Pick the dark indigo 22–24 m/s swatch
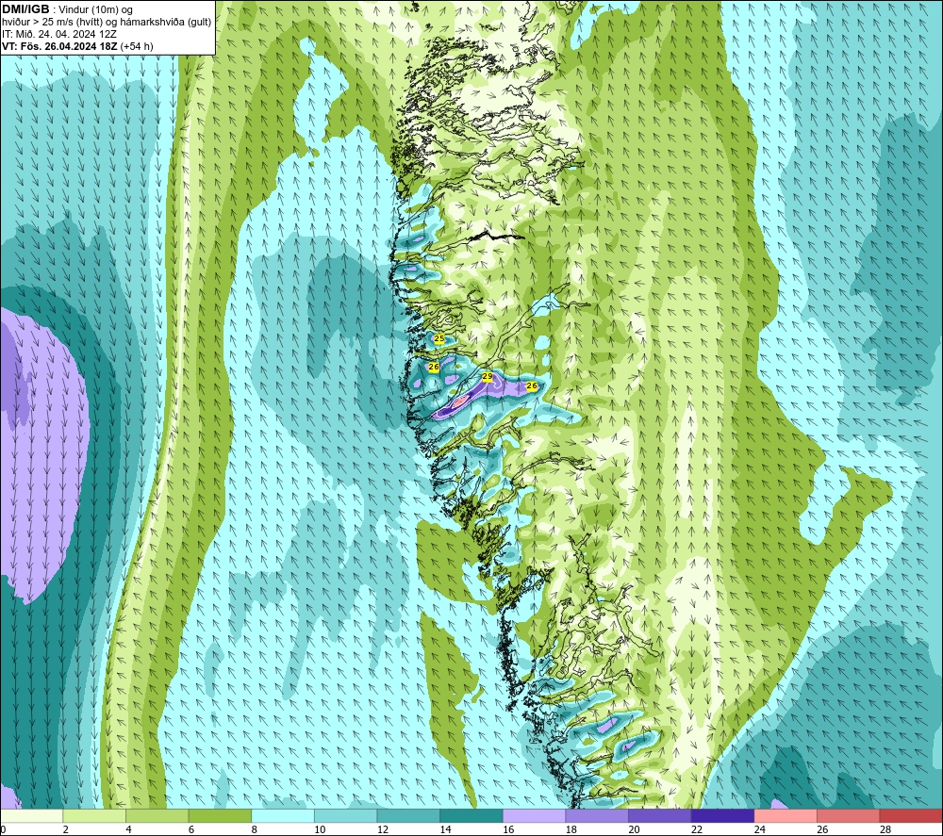The width and height of the screenshot is (943, 836). 722,815
